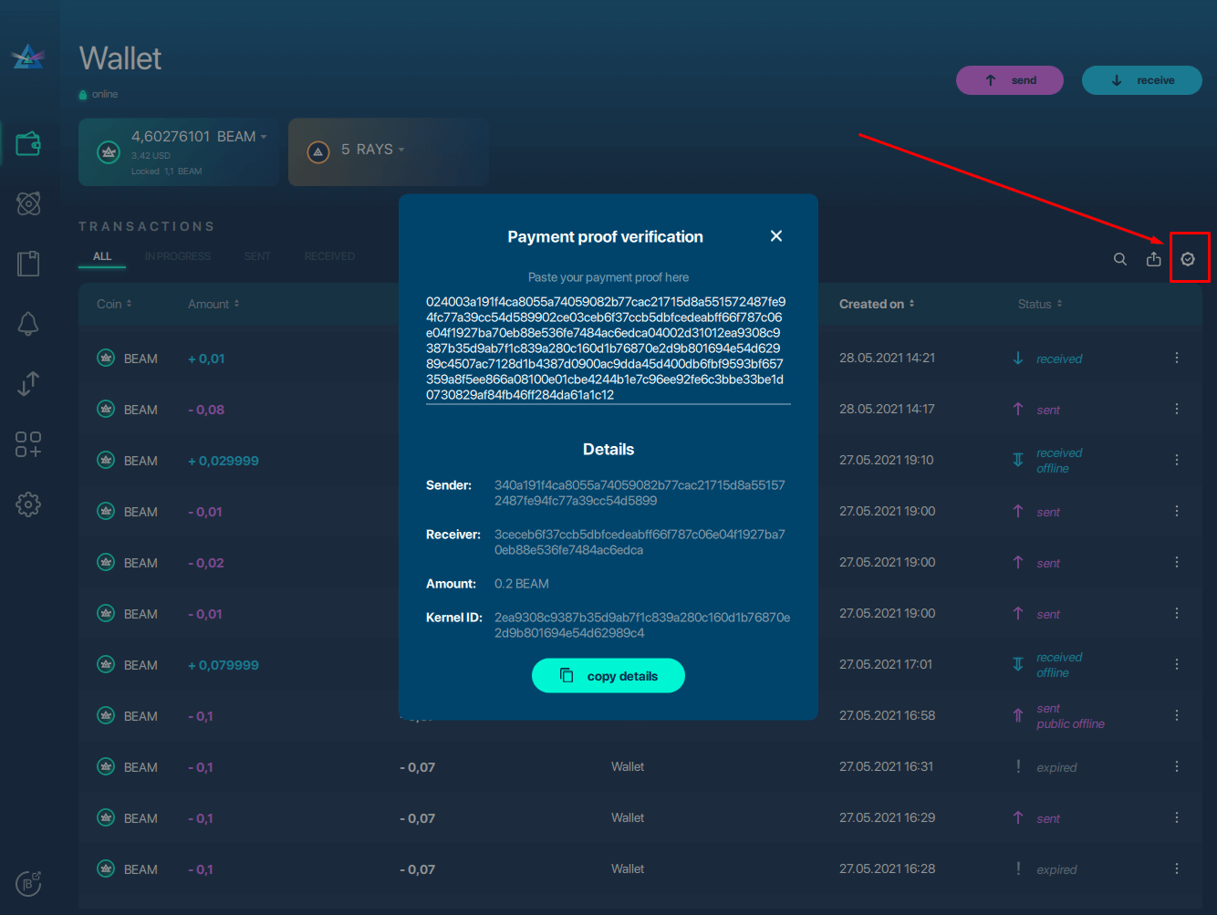Image resolution: width=1217 pixels, height=915 pixels.
Task: Switch to the IN PROGRESS tab
Action: click(x=177, y=256)
